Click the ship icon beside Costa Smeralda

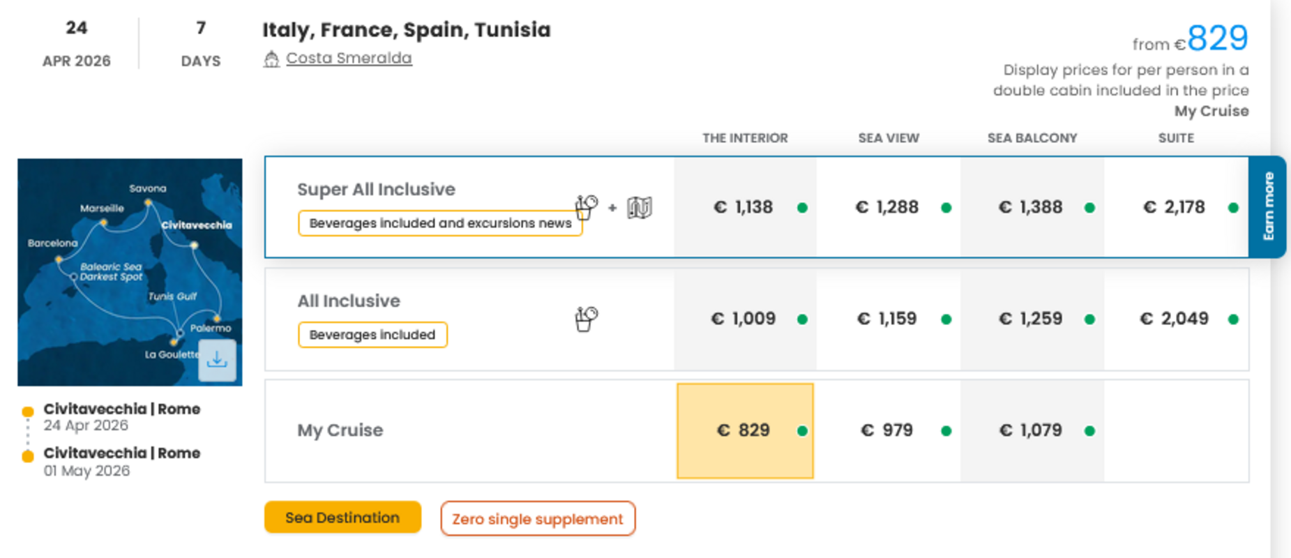272,59
